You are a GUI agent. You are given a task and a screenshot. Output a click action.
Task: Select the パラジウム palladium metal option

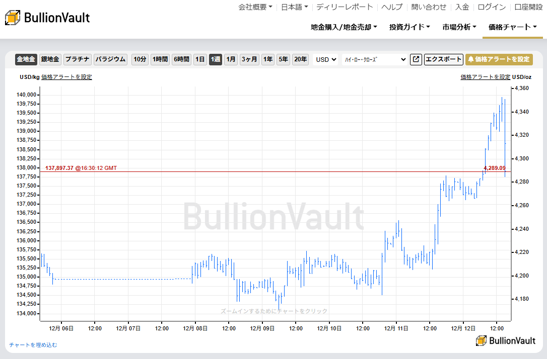110,59
